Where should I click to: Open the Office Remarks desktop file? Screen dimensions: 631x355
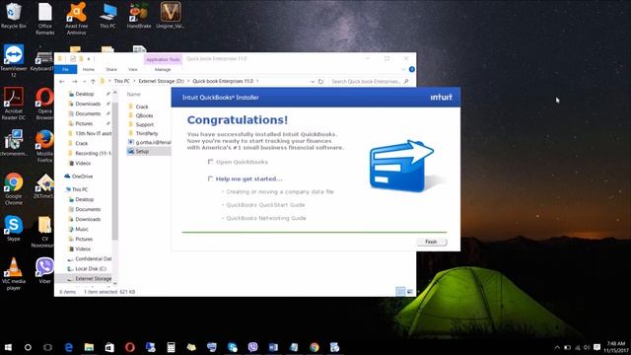click(x=45, y=18)
